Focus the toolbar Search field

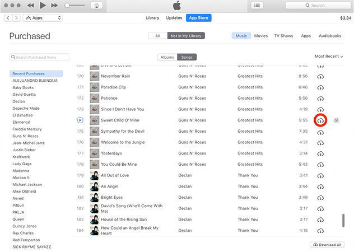(x=318, y=6)
